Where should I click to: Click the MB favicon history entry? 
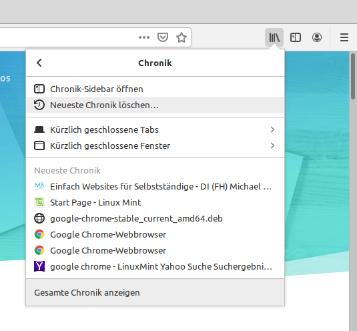tap(39, 186)
